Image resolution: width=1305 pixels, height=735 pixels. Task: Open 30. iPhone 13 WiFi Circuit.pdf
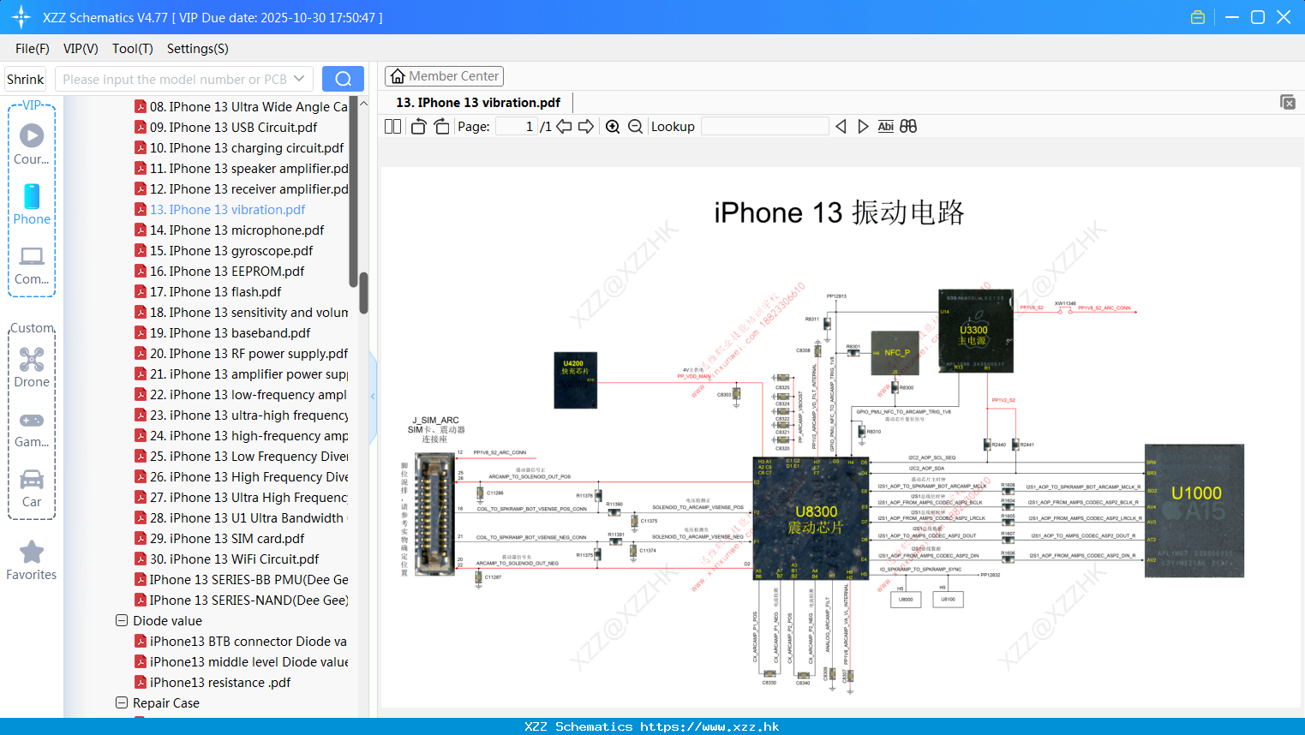(227, 559)
